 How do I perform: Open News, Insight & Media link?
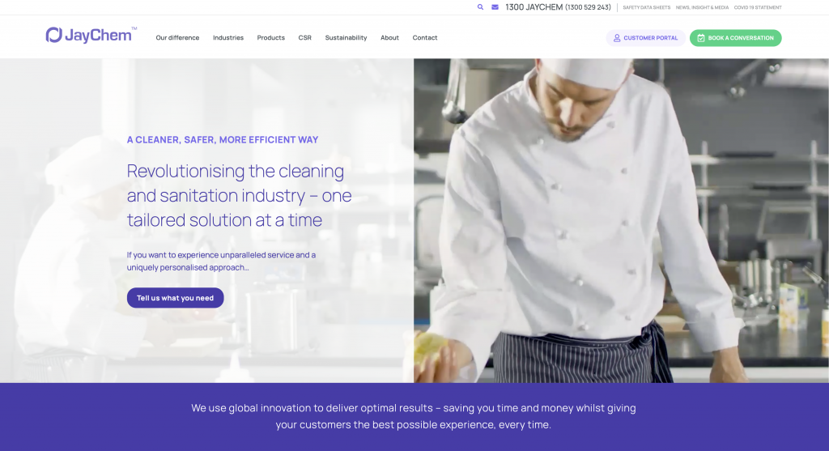702,7
